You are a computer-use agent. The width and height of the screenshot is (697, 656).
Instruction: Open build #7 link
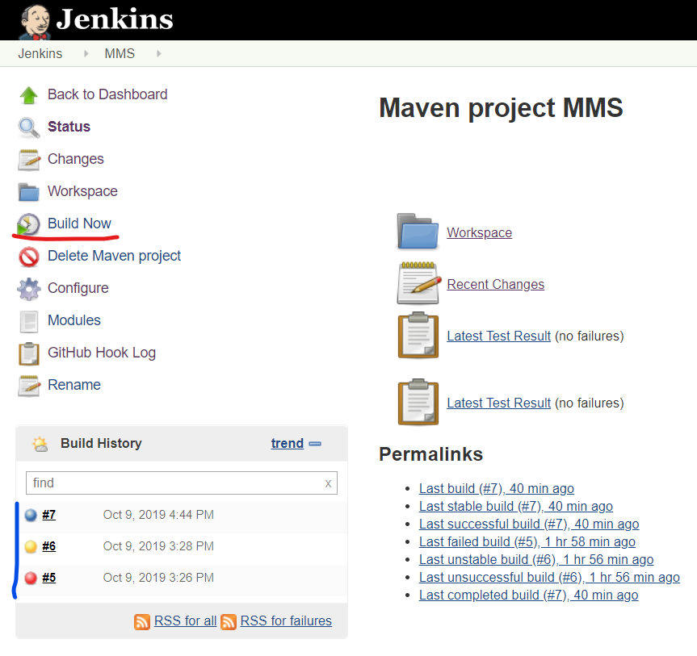(49, 516)
